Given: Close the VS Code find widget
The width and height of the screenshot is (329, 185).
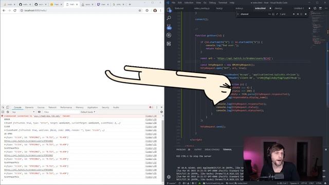Looking at the screenshot, I should [305, 14].
